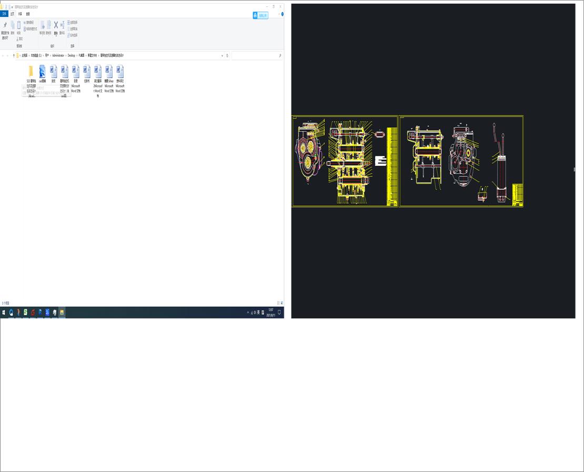The image size is (584, 472).
Task: Click Invert selection in the ribbon
Action: [73, 35]
